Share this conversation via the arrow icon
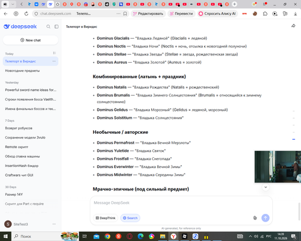 pyautogui.click(x=293, y=26)
